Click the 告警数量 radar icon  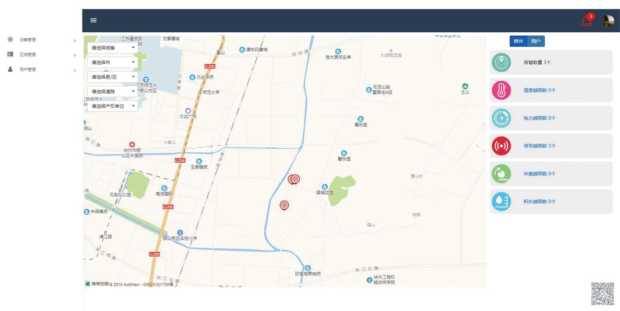[501, 63]
